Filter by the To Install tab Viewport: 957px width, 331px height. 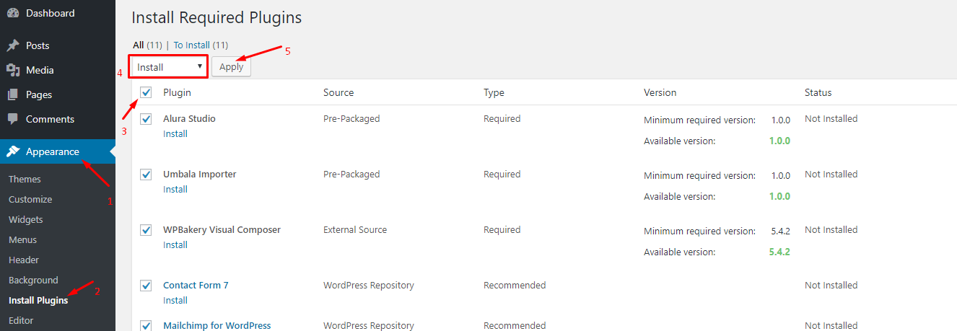pyautogui.click(x=191, y=45)
